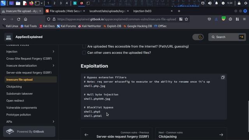Viewport: 249px width, 140px height.
Task: Switch to localhost/labs/uploads tab
Action: (109, 11)
